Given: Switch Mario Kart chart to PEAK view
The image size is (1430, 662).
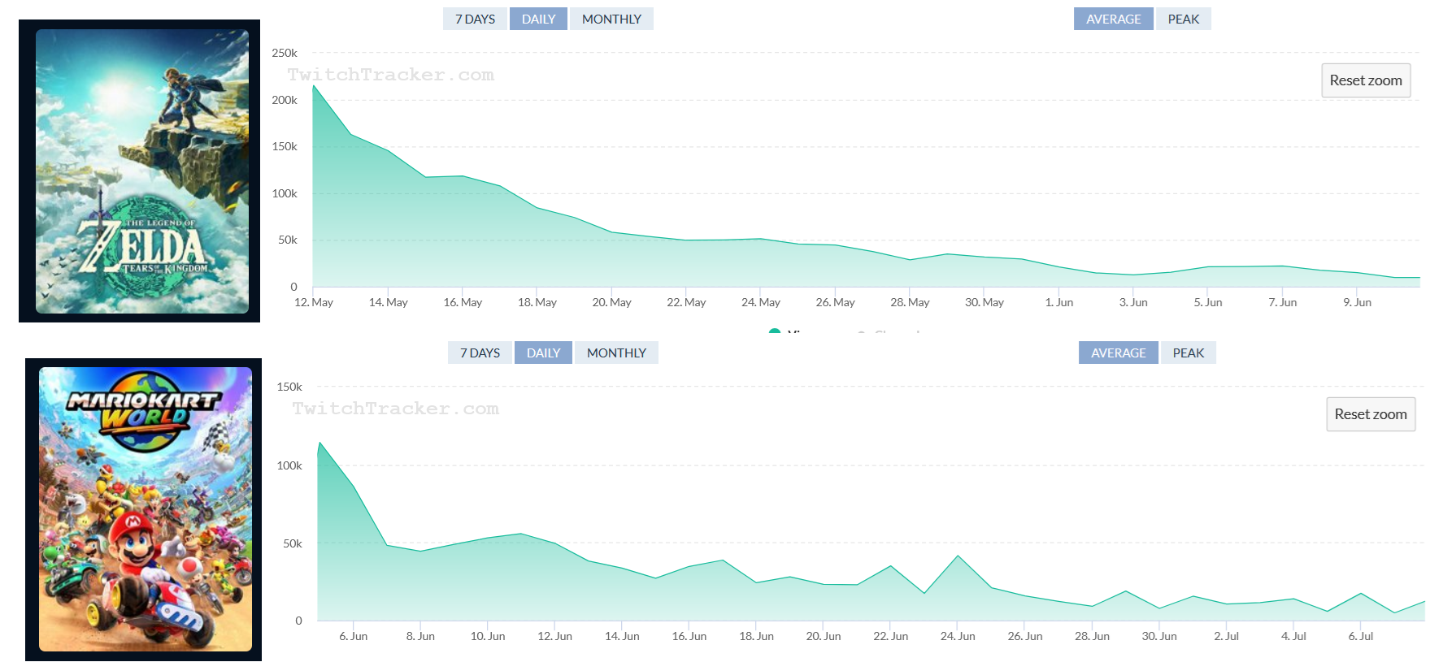Looking at the screenshot, I should (1188, 353).
